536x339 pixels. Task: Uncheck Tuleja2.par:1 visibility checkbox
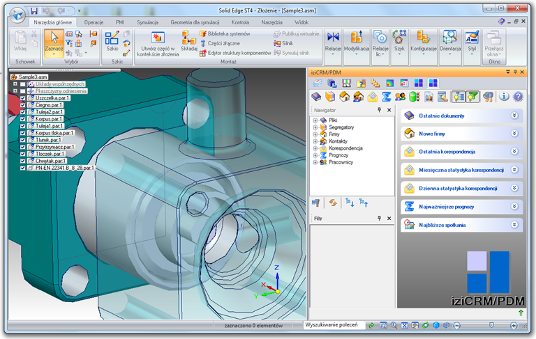[x=22, y=112]
